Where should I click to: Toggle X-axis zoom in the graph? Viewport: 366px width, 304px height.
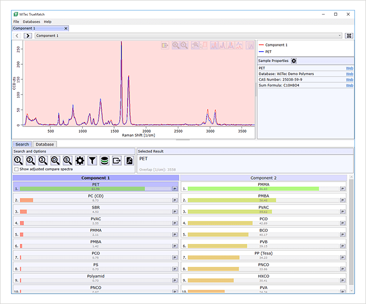click(x=176, y=45)
